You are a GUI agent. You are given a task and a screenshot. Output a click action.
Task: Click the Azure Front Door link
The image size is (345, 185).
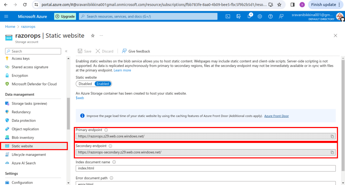click(276, 116)
